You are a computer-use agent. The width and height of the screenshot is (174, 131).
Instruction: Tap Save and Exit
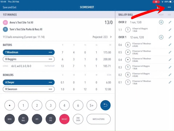click(x=9, y=7)
